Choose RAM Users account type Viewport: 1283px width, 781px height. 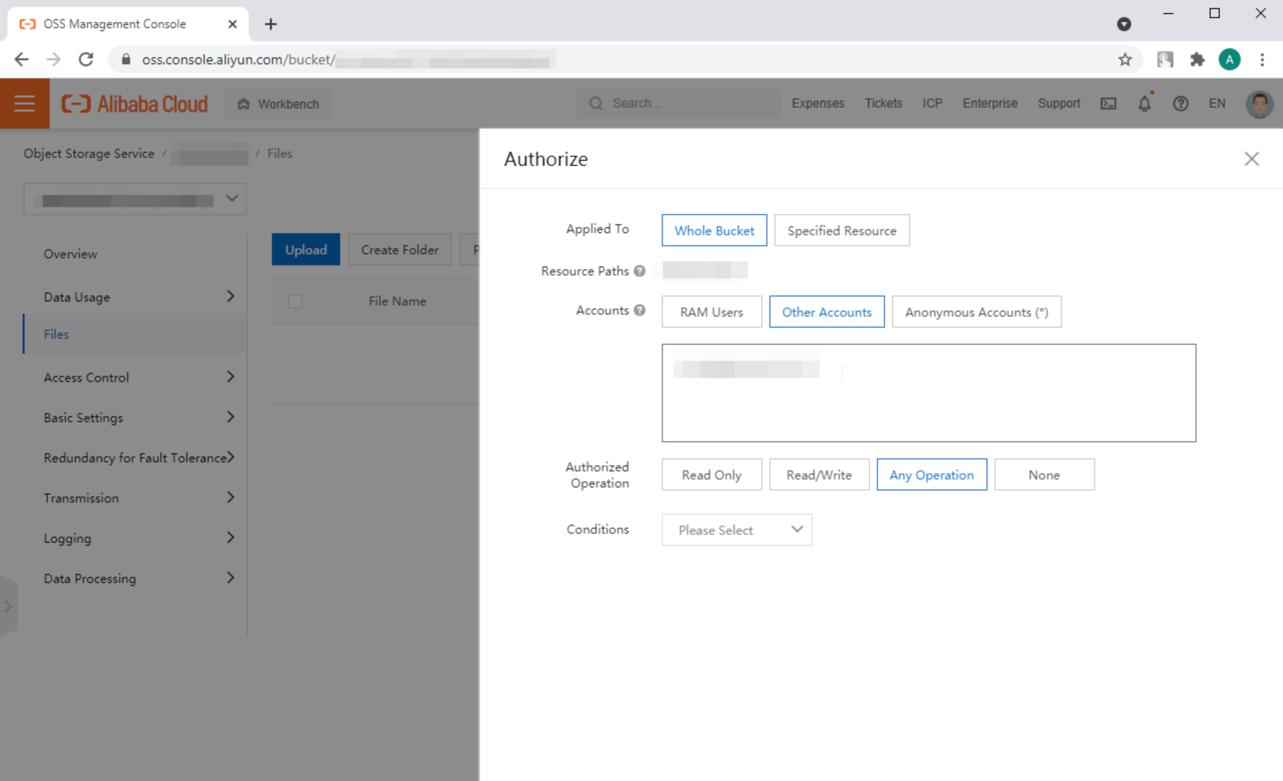pos(711,312)
